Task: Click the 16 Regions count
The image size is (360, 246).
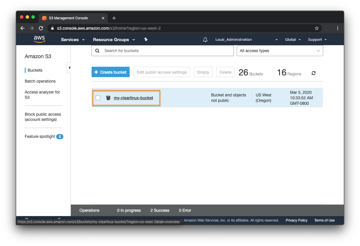Action: point(289,73)
